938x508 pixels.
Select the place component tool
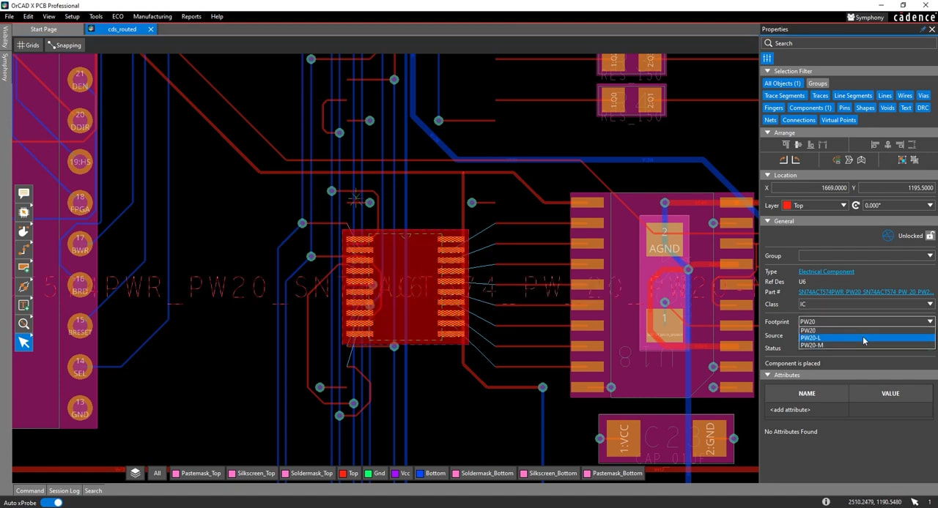(x=23, y=212)
